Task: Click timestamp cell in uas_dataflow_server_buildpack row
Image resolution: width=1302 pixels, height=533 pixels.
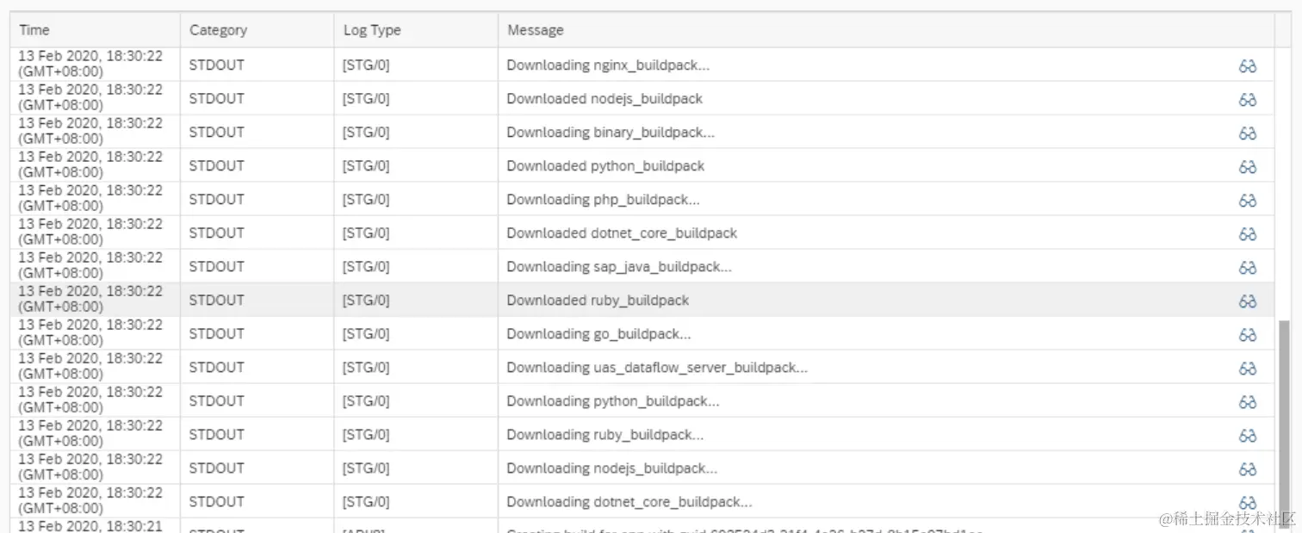Action: pos(95,367)
